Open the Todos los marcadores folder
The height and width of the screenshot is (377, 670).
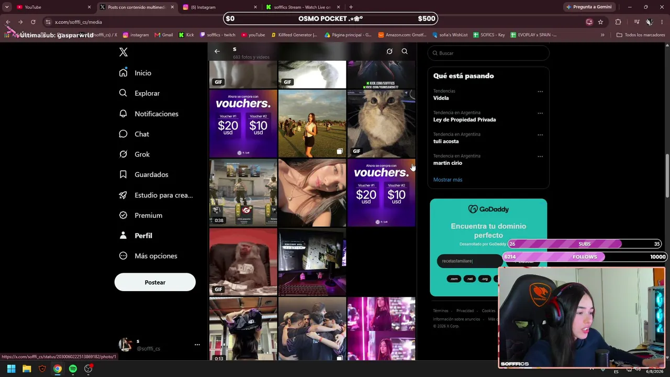[x=641, y=35]
